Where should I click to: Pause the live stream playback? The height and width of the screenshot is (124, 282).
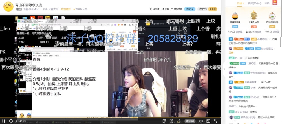[3, 121]
